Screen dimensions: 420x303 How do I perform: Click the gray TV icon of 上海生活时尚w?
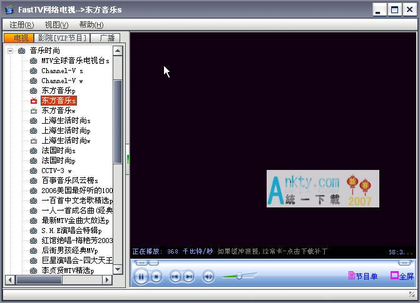pos(33,141)
